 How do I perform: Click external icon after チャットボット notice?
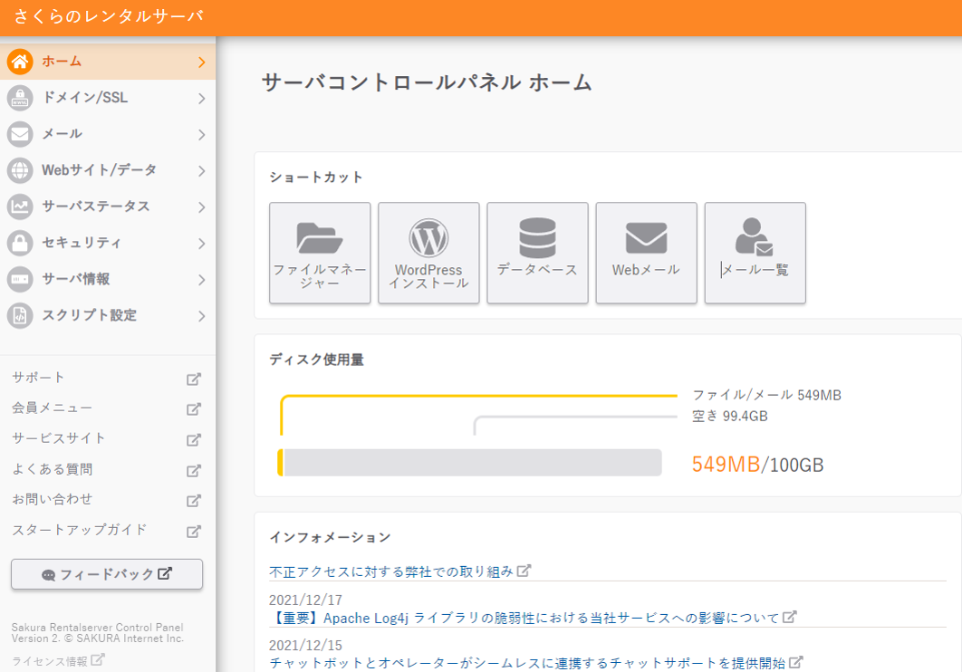pyautogui.click(x=795, y=662)
